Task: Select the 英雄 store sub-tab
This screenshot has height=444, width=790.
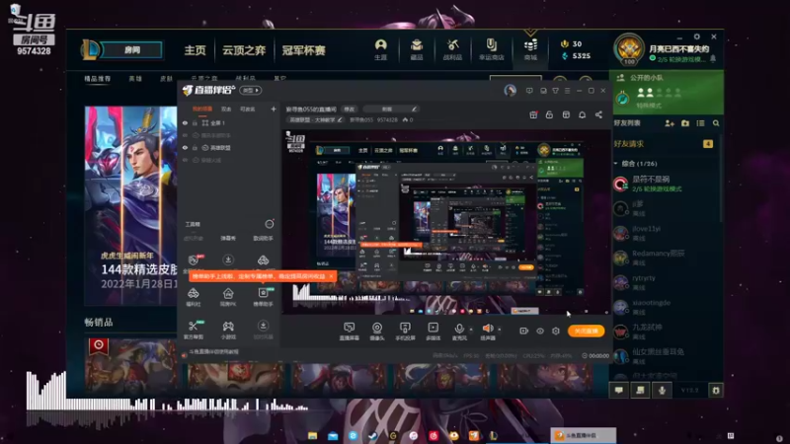Action: (135, 79)
